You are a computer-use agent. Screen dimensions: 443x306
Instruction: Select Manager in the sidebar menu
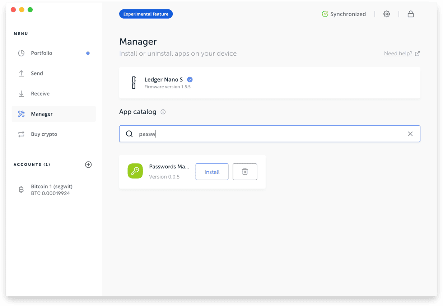coord(54,114)
